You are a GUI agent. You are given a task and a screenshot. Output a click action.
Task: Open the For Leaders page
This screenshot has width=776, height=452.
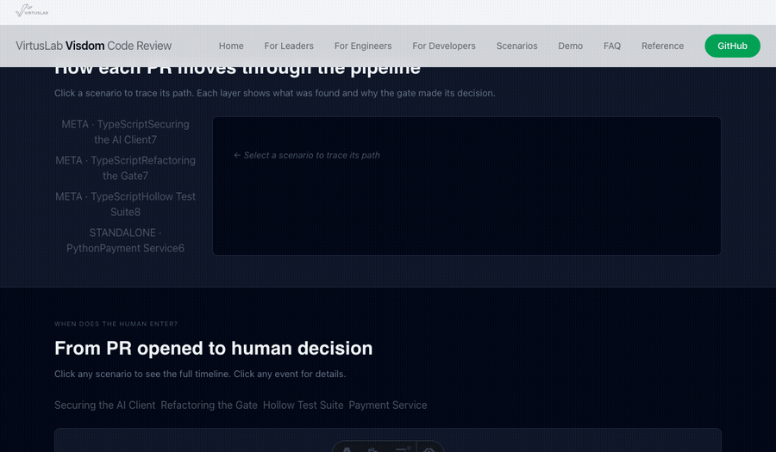(x=289, y=46)
